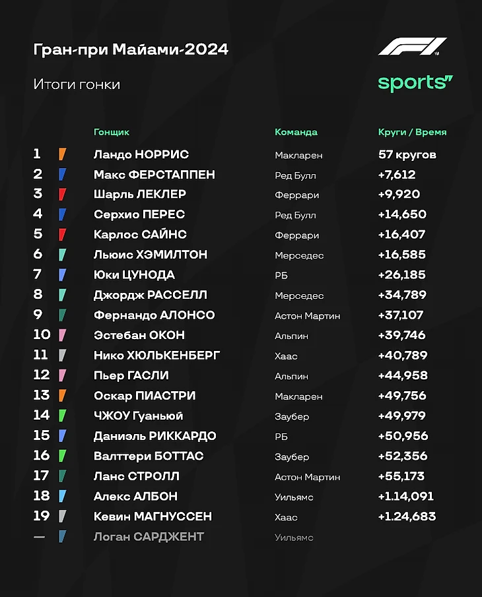Click the F1 logo
Image resolution: width=482 pixels, height=597 pixels.
[x=412, y=47]
